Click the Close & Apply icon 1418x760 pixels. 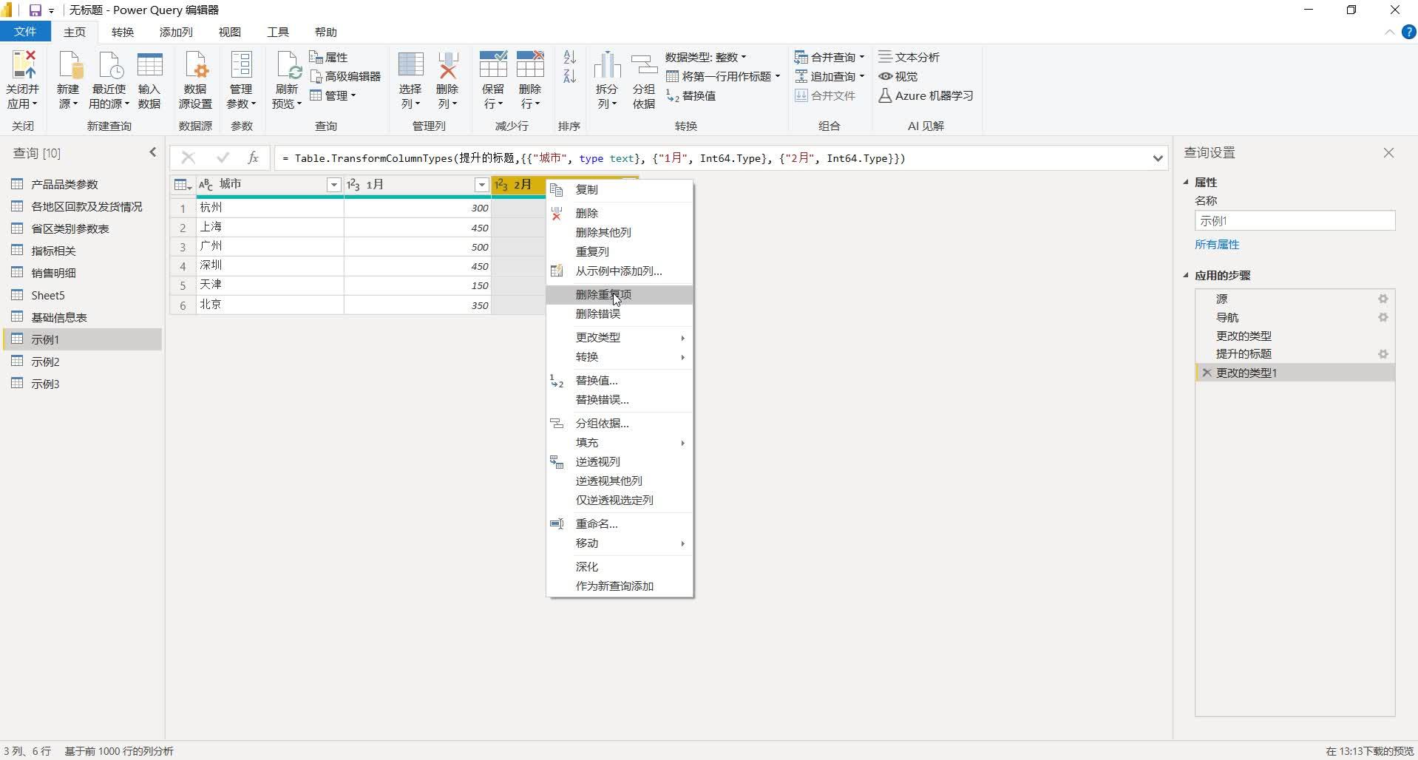click(23, 65)
